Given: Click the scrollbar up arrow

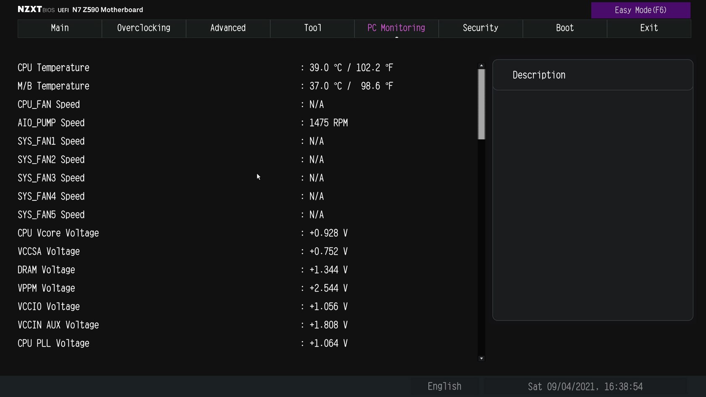Looking at the screenshot, I should coord(481,66).
